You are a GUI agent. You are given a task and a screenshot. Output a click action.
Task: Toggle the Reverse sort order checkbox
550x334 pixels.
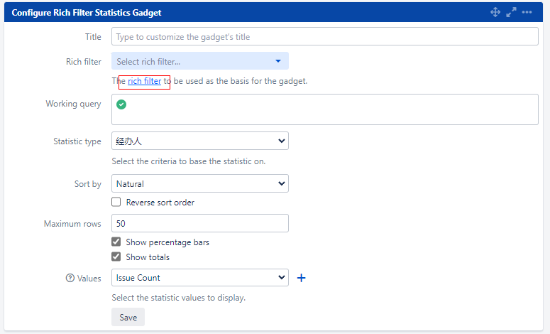coord(116,203)
